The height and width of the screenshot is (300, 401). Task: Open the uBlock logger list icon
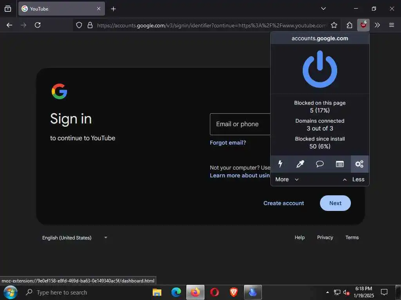coord(340,164)
